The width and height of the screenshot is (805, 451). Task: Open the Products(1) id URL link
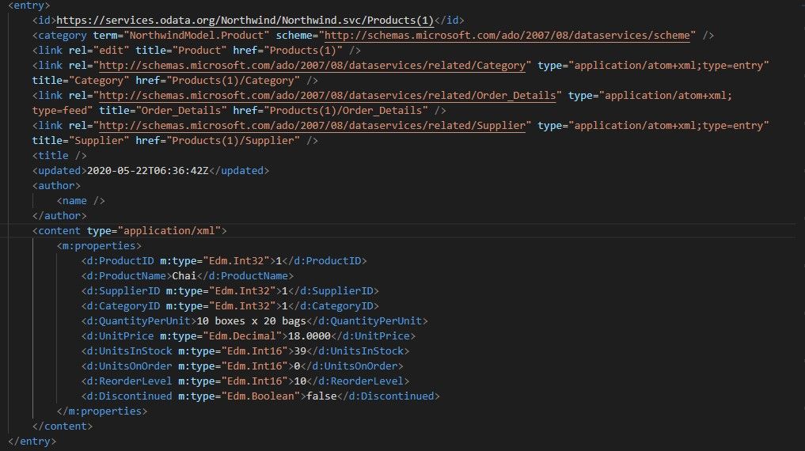click(245, 20)
